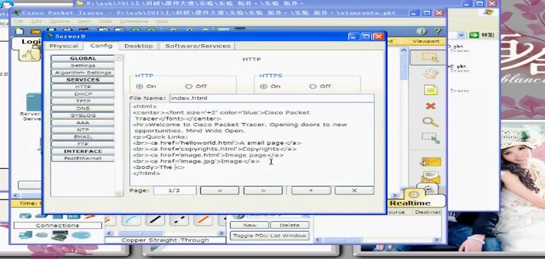The width and height of the screenshot is (545, 259).
Task: Select the Select tool (dashed rectangle with cursor)
Action: 431,58
